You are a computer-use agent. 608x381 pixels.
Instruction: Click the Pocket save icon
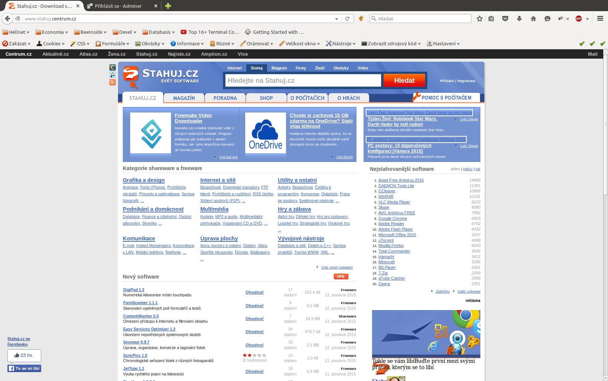tap(505, 19)
